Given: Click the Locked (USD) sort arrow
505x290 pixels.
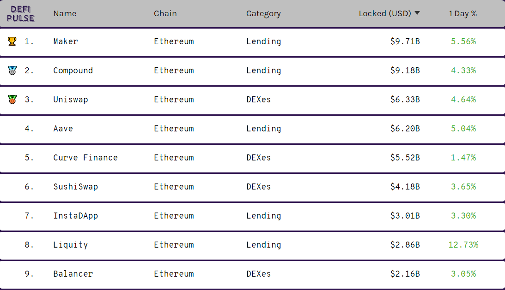Looking at the screenshot, I should (x=417, y=13).
